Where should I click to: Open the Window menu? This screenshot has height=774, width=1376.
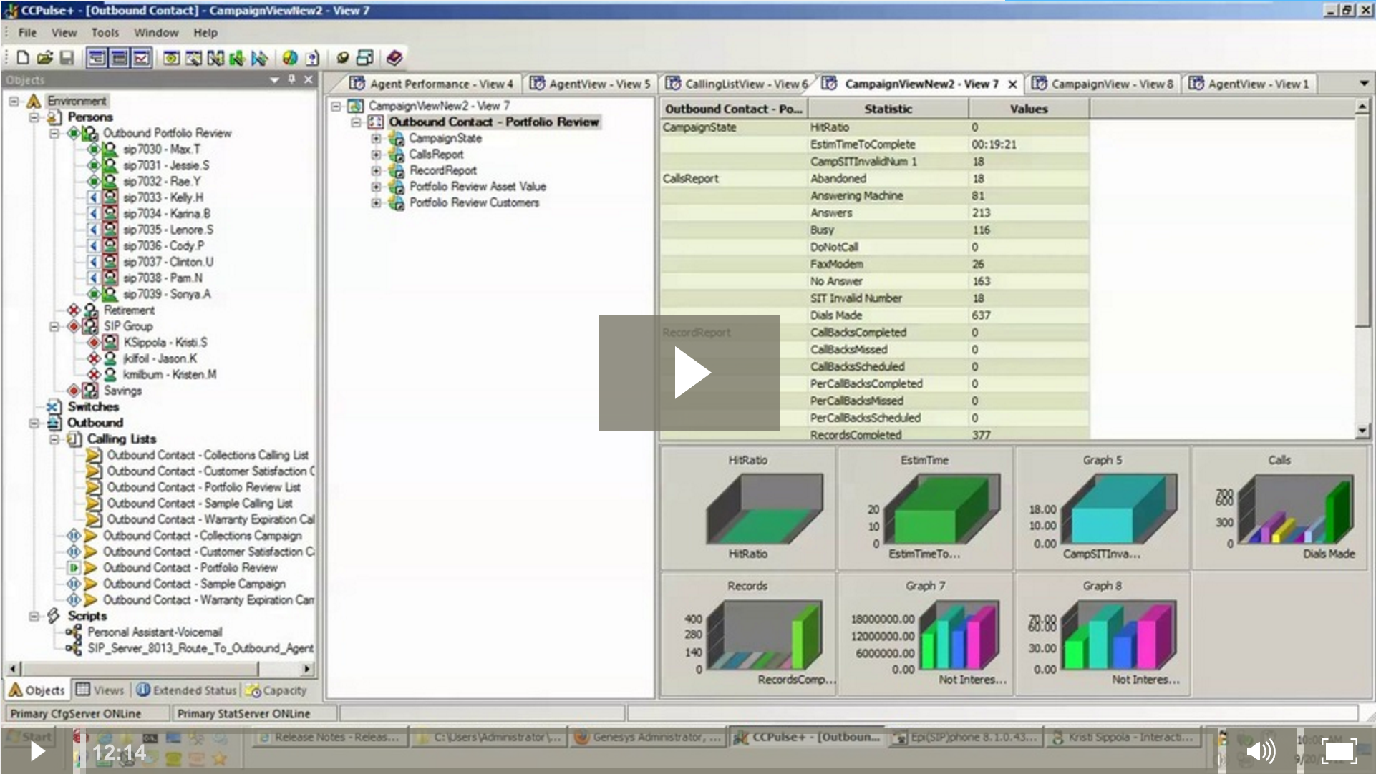tap(156, 33)
